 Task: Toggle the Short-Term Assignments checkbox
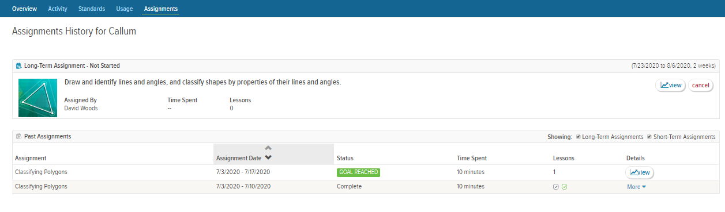point(649,137)
